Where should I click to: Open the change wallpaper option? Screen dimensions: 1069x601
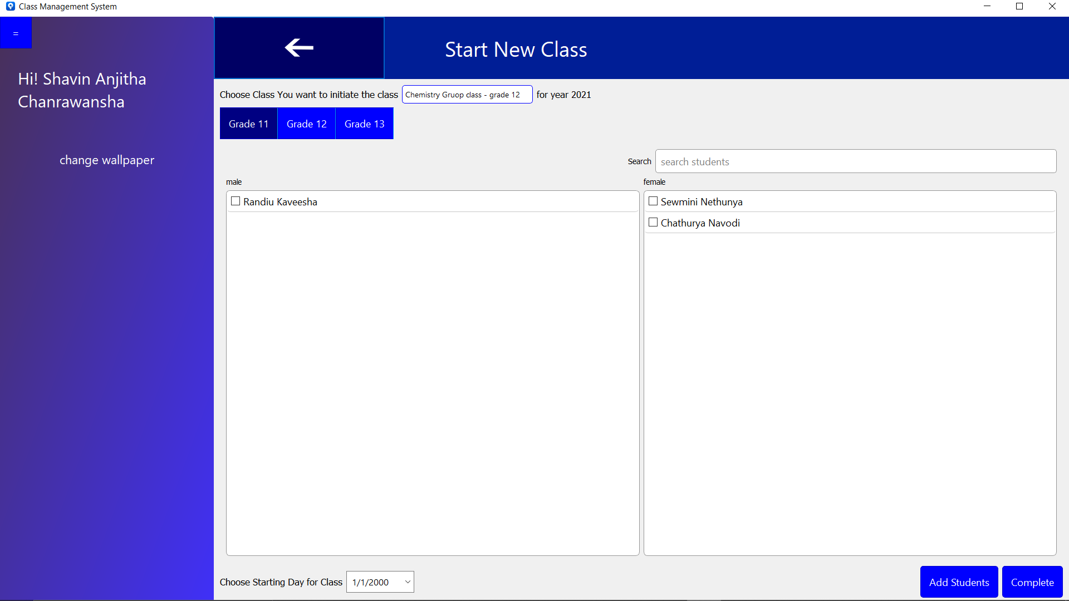tap(106, 160)
